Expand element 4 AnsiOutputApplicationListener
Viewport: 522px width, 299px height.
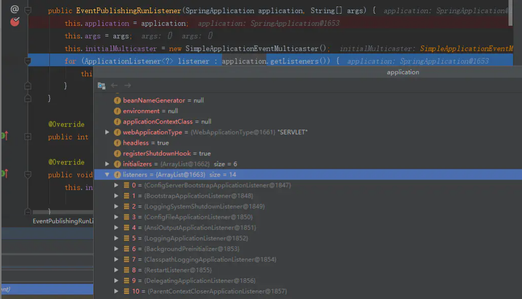click(x=116, y=228)
